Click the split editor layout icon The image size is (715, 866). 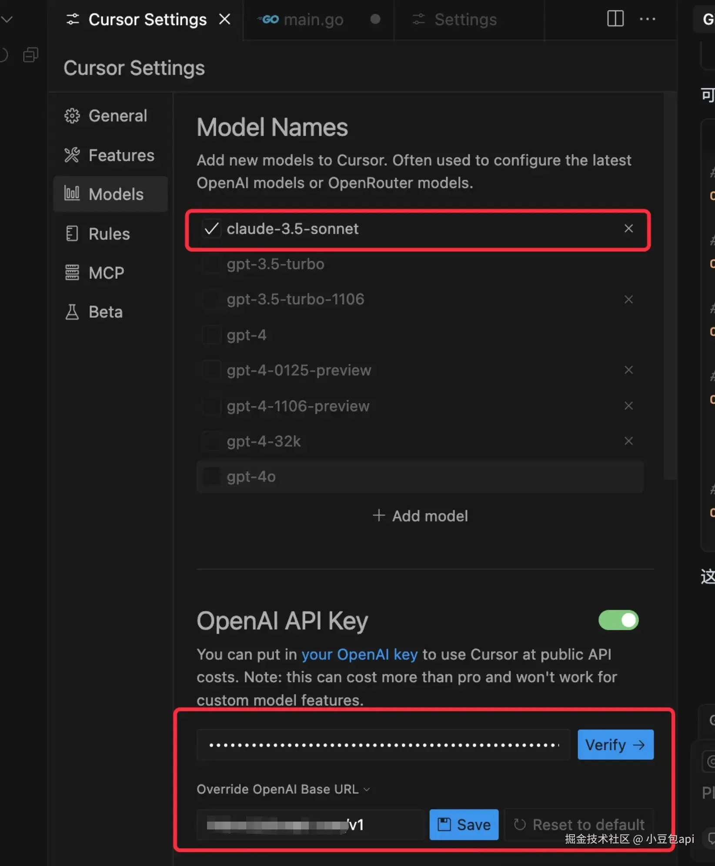(615, 19)
